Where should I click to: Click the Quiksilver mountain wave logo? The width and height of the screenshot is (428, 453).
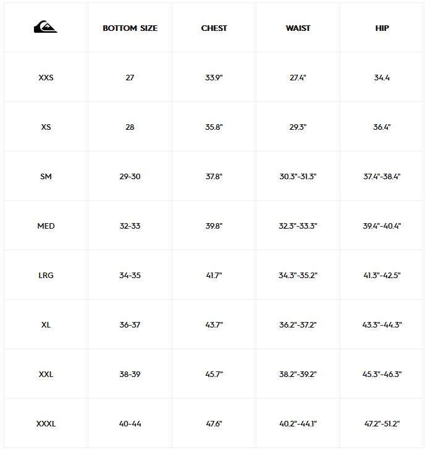coord(46,27)
